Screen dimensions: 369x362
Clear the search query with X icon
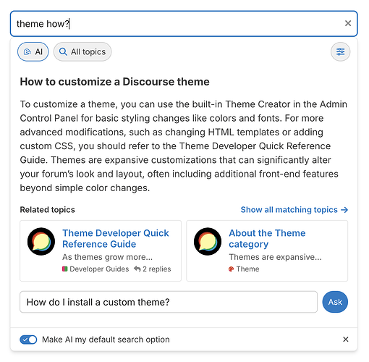(x=348, y=23)
